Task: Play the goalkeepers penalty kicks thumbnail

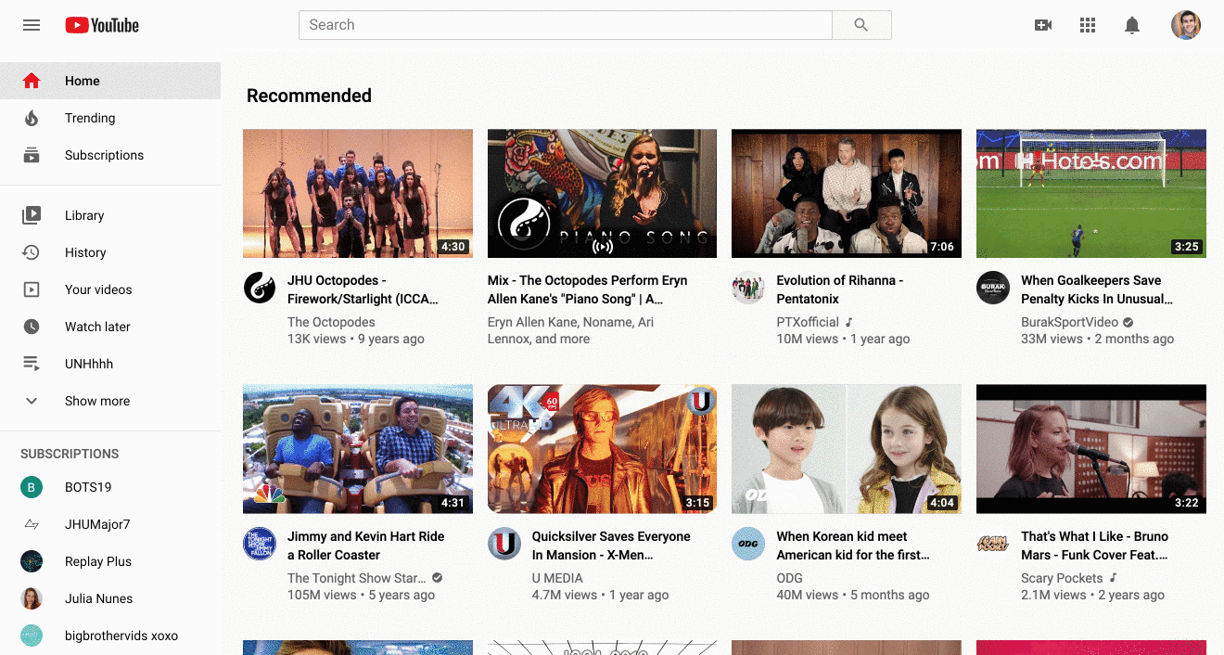Action: click(x=1091, y=193)
